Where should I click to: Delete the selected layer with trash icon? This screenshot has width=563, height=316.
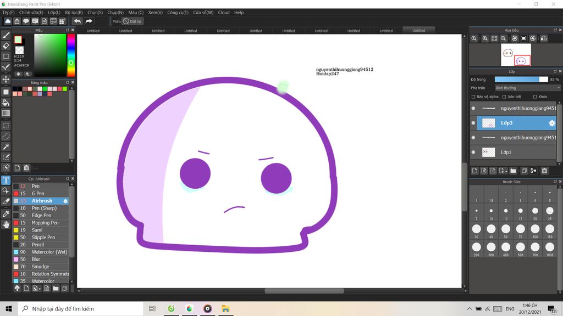545,171
